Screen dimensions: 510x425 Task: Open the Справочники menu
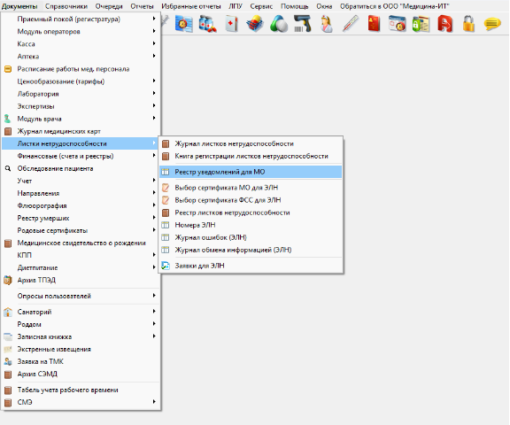(66, 6)
